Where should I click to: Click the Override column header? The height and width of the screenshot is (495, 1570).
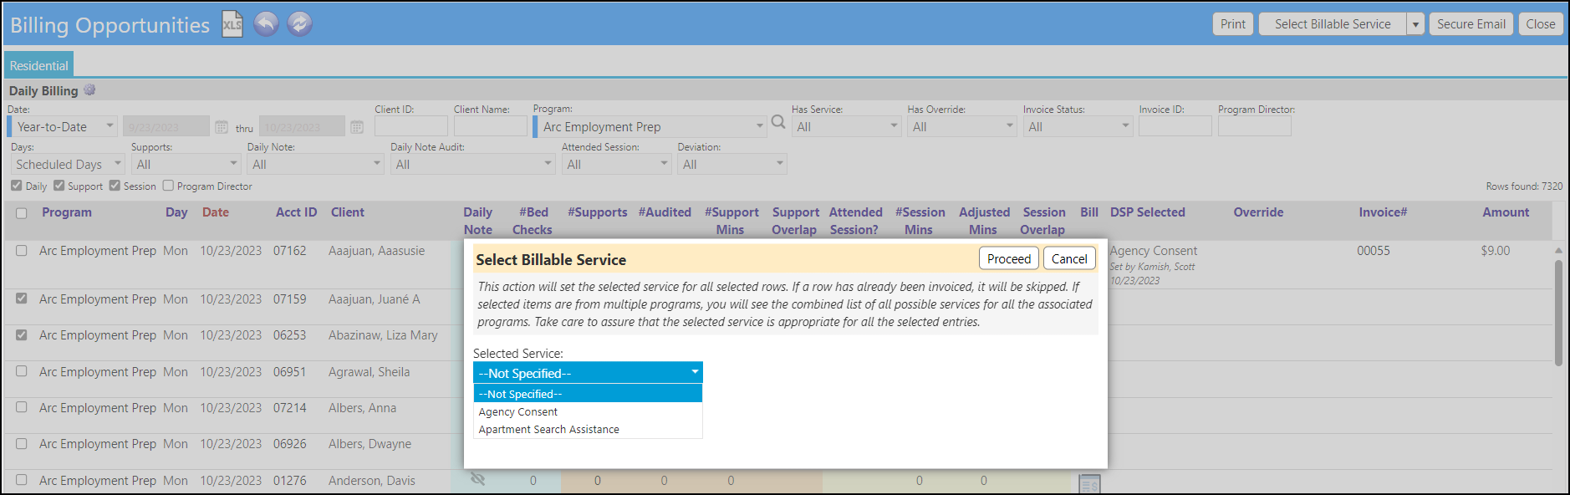pyautogui.click(x=1258, y=212)
